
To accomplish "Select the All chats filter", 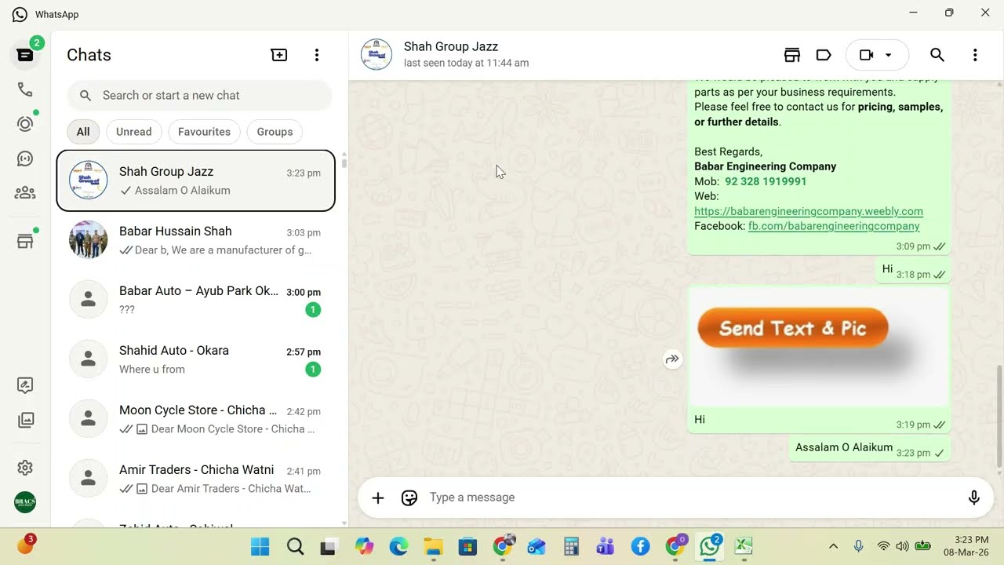I will tap(83, 132).
